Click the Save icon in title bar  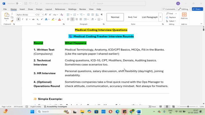tap(26, 4)
